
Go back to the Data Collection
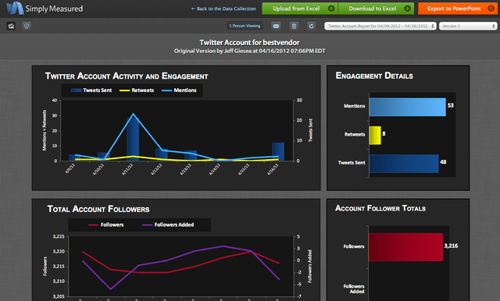click(x=223, y=9)
